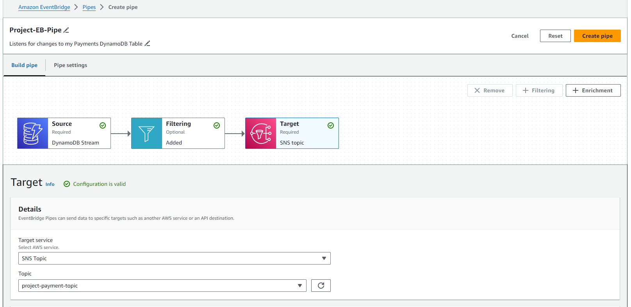Click the Create pipe breadcrumb text

pos(123,7)
